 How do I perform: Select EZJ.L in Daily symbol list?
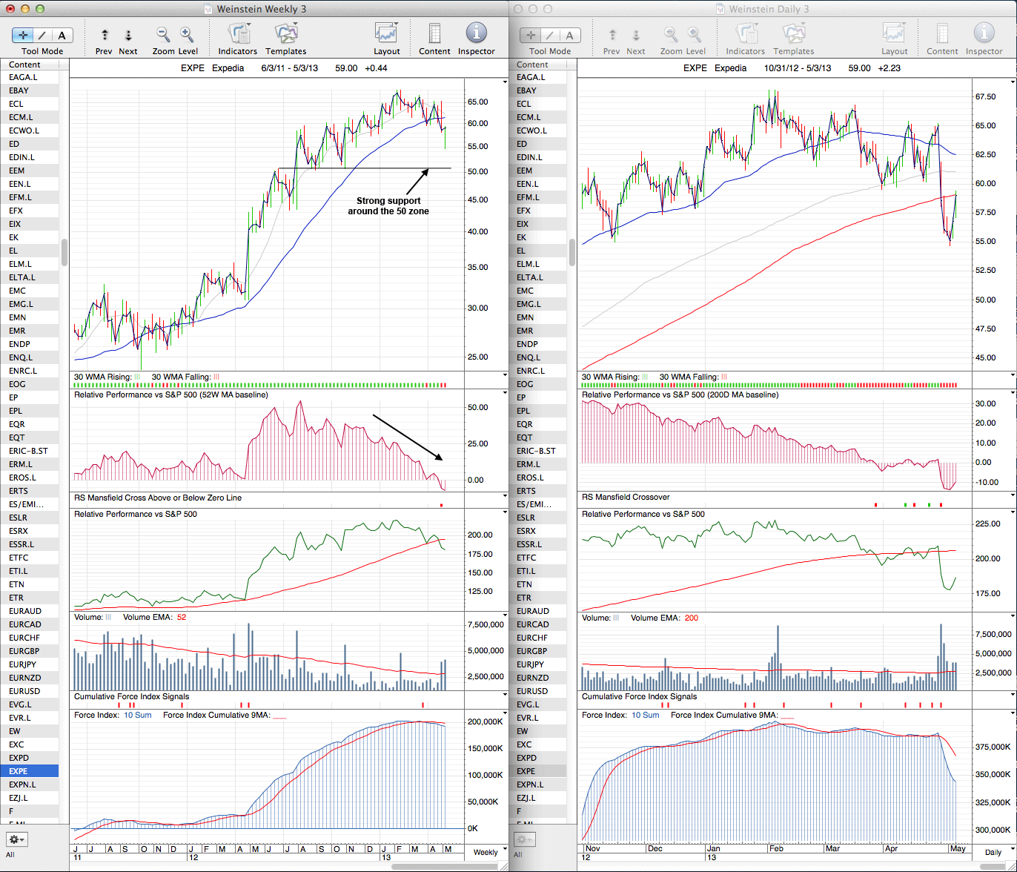(537, 798)
